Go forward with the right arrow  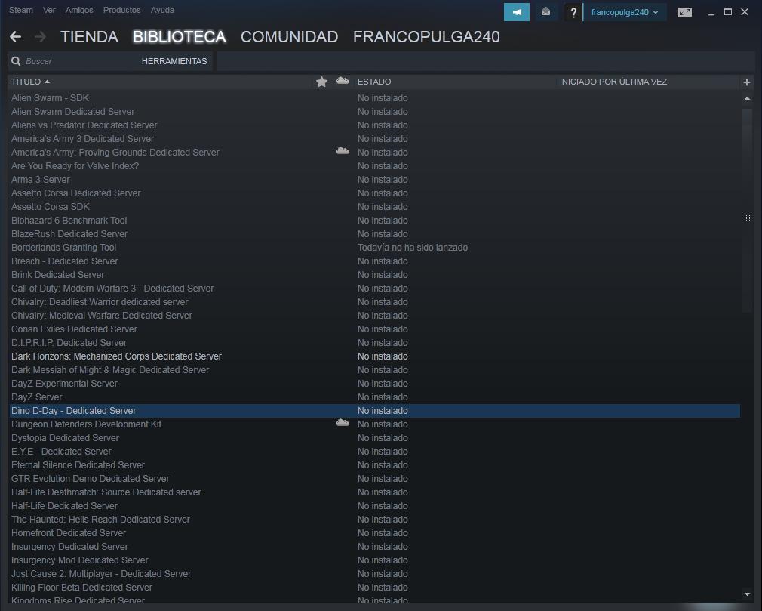coord(40,36)
